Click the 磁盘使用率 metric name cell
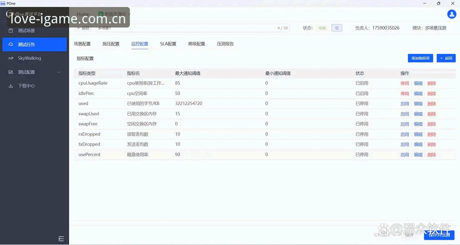This screenshot has width=460, height=245. [x=138, y=155]
